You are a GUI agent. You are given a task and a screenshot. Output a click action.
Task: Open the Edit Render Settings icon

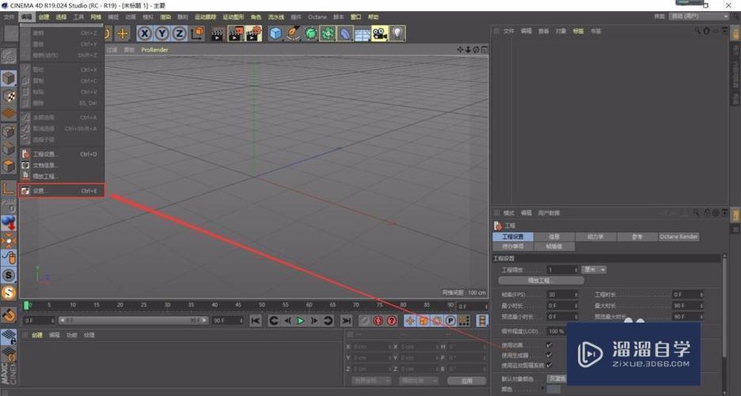[253, 33]
